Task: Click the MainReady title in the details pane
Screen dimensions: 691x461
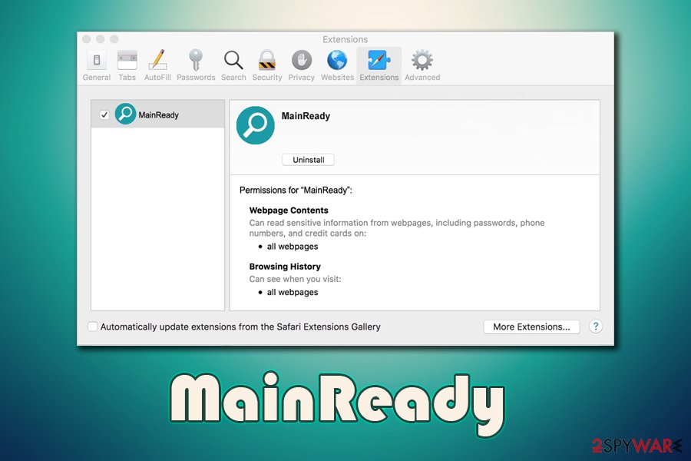Action: coord(306,116)
